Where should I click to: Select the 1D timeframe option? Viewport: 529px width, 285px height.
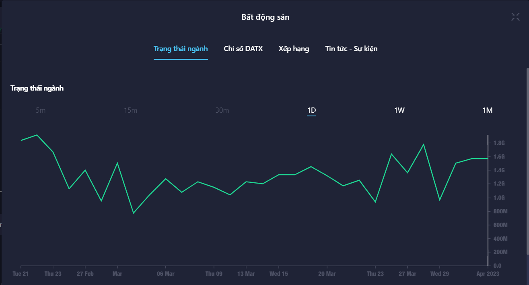click(311, 110)
